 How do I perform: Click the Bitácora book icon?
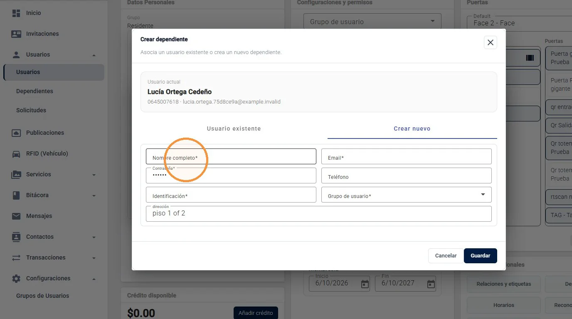16,195
